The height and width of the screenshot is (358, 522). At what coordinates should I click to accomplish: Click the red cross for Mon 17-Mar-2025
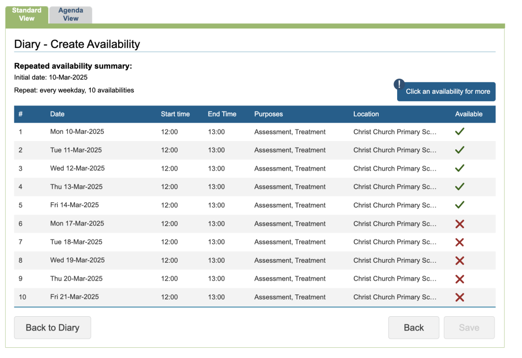[x=459, y=224]
